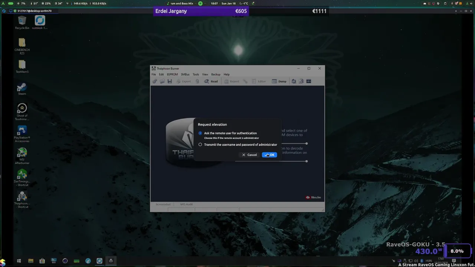Open Recycle Bin desktop icon

click(22, 23)
